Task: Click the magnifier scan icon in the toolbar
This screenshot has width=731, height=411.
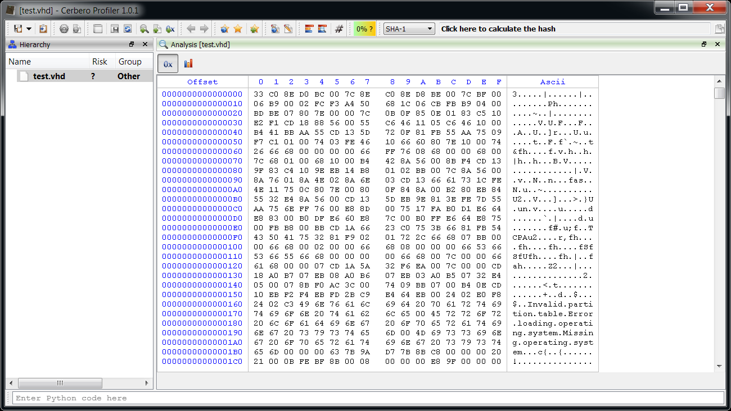Action: [x=144, y=29]
